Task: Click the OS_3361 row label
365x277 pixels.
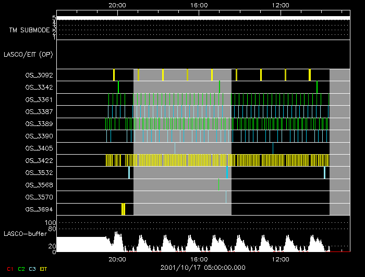Action: [x=39, y=99]
